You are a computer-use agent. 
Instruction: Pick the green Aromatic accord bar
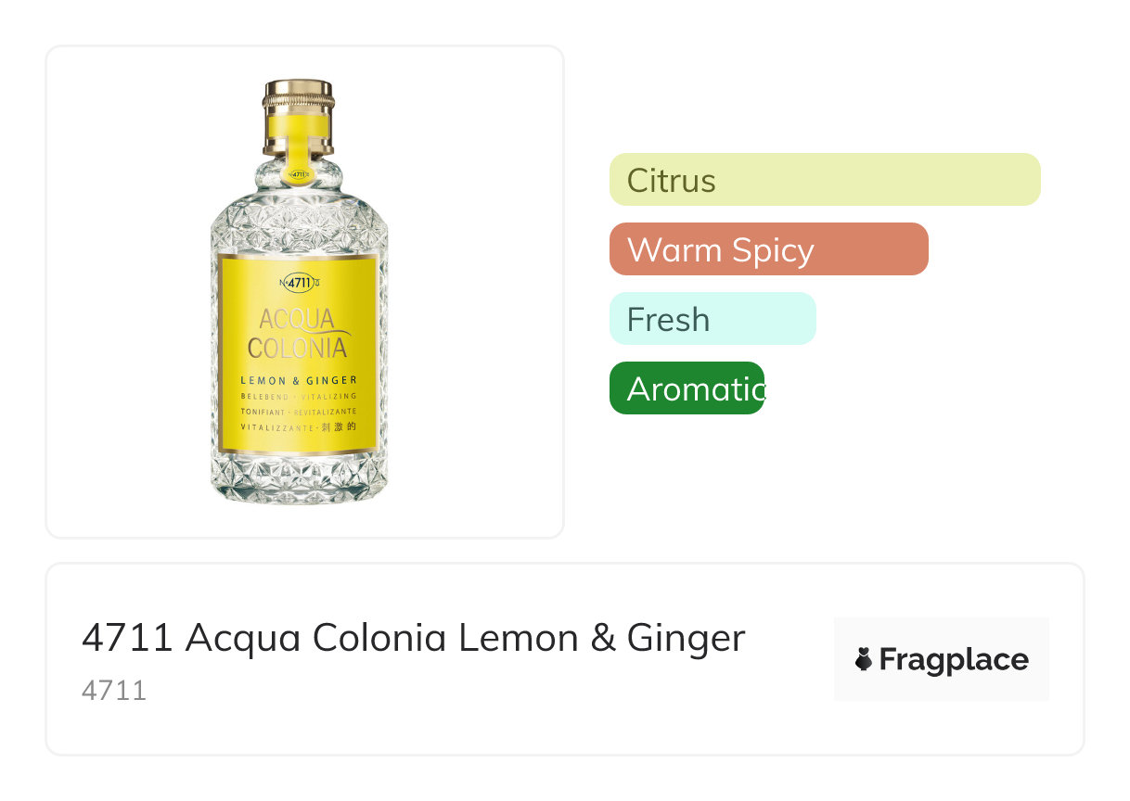[x=687, y=388]
